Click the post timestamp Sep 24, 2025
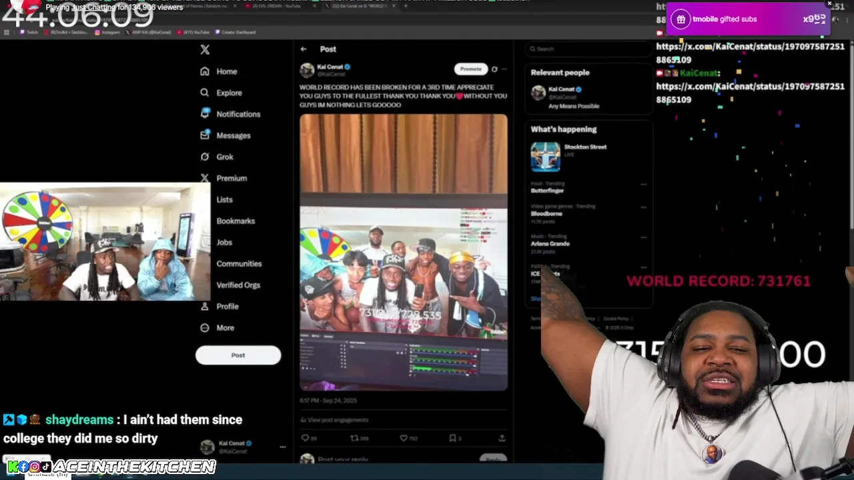 [328, 401]
